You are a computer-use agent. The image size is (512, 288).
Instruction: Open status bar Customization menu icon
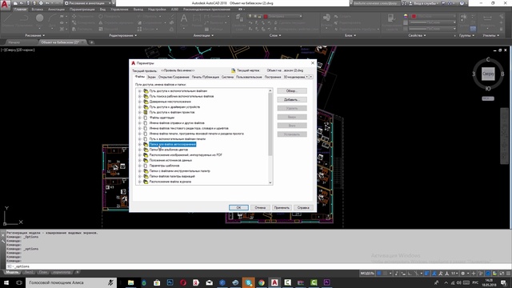tap(508, 274)
